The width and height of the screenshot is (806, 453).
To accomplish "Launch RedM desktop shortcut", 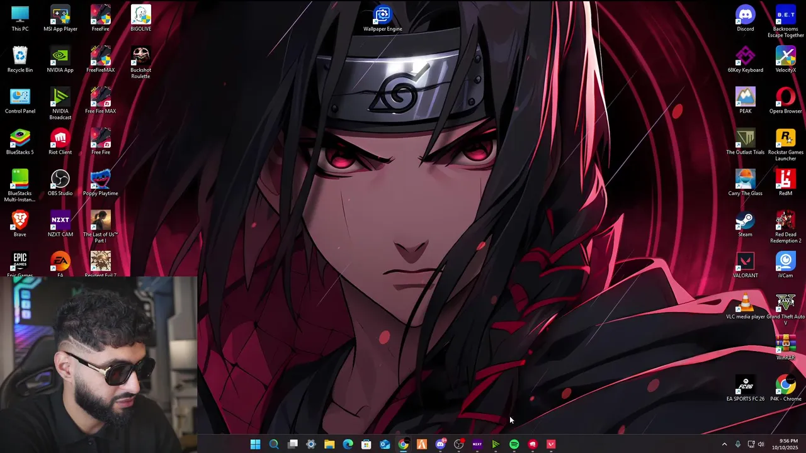I will (x=786, y=182).
